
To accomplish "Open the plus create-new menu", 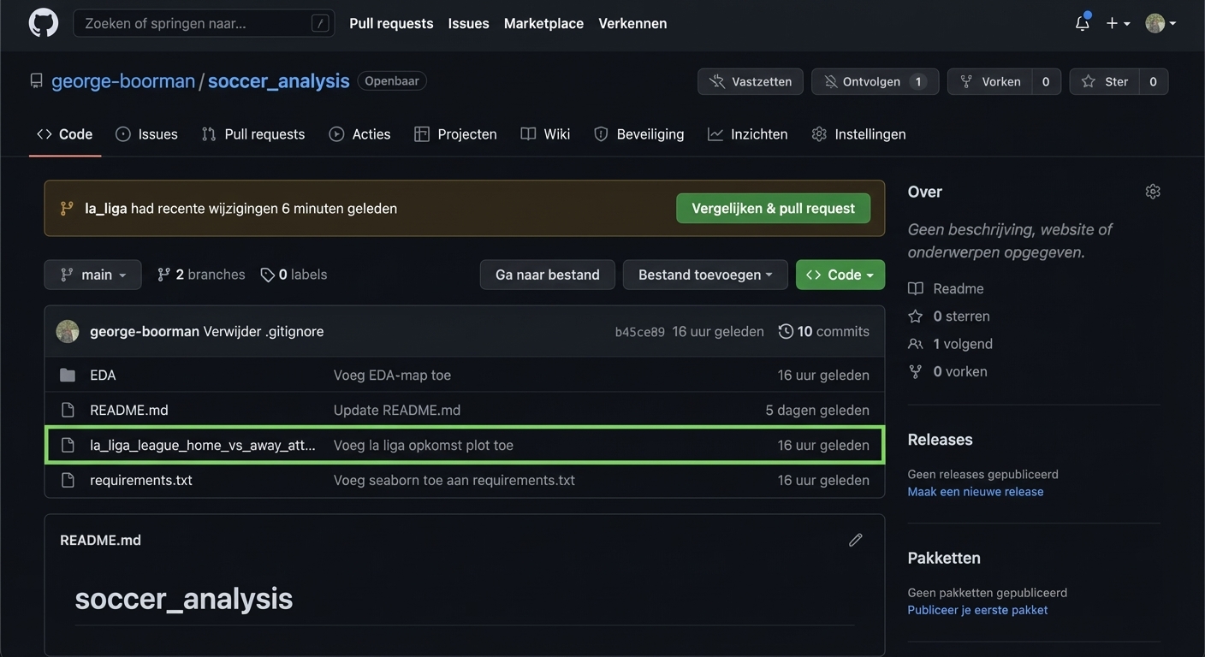I will pos(1117,23).
